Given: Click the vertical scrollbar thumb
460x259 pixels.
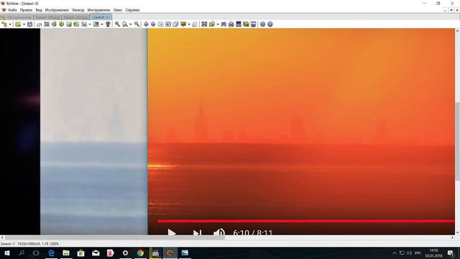Looking at the screenshot, I should click(457, 142).
